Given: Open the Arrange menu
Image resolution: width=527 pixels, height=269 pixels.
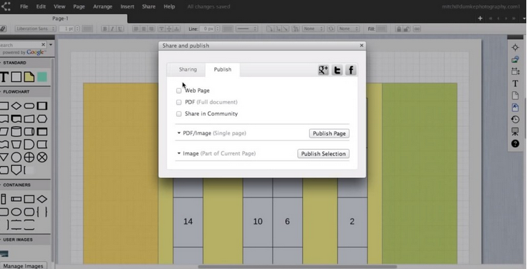Looking at the screenshot, I should [x=103, y=6].
